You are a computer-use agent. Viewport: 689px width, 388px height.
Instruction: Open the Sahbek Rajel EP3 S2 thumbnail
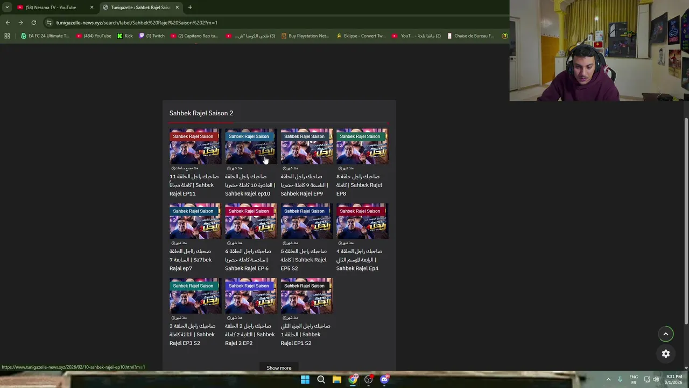(195, 296)
